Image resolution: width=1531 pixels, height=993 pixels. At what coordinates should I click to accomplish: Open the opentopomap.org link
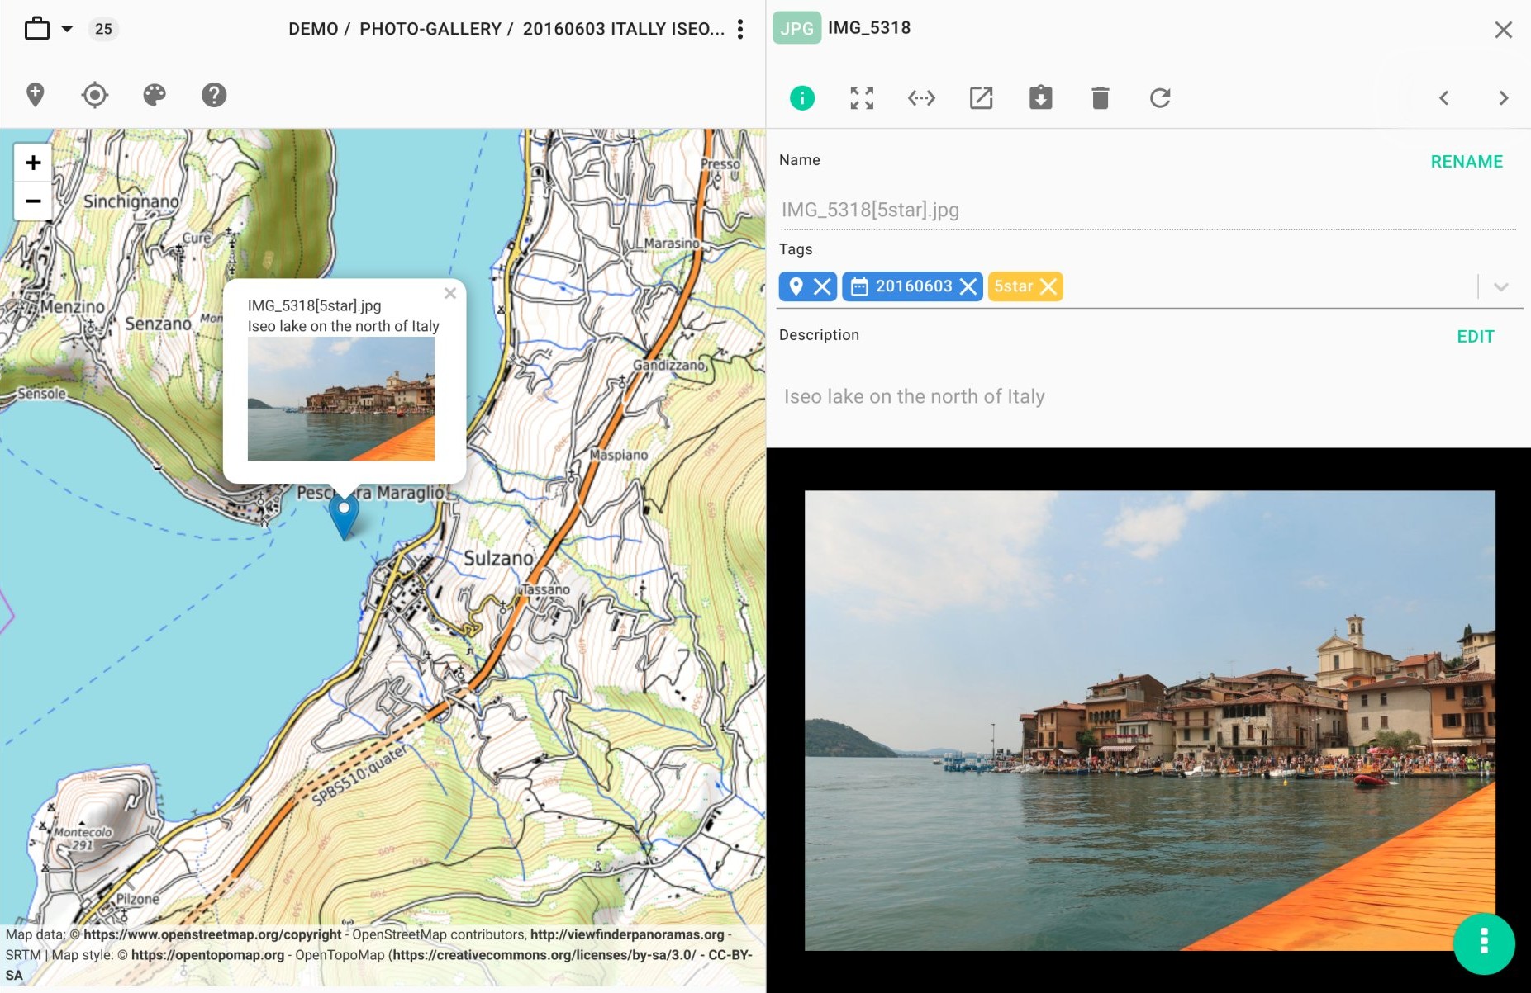207,955
